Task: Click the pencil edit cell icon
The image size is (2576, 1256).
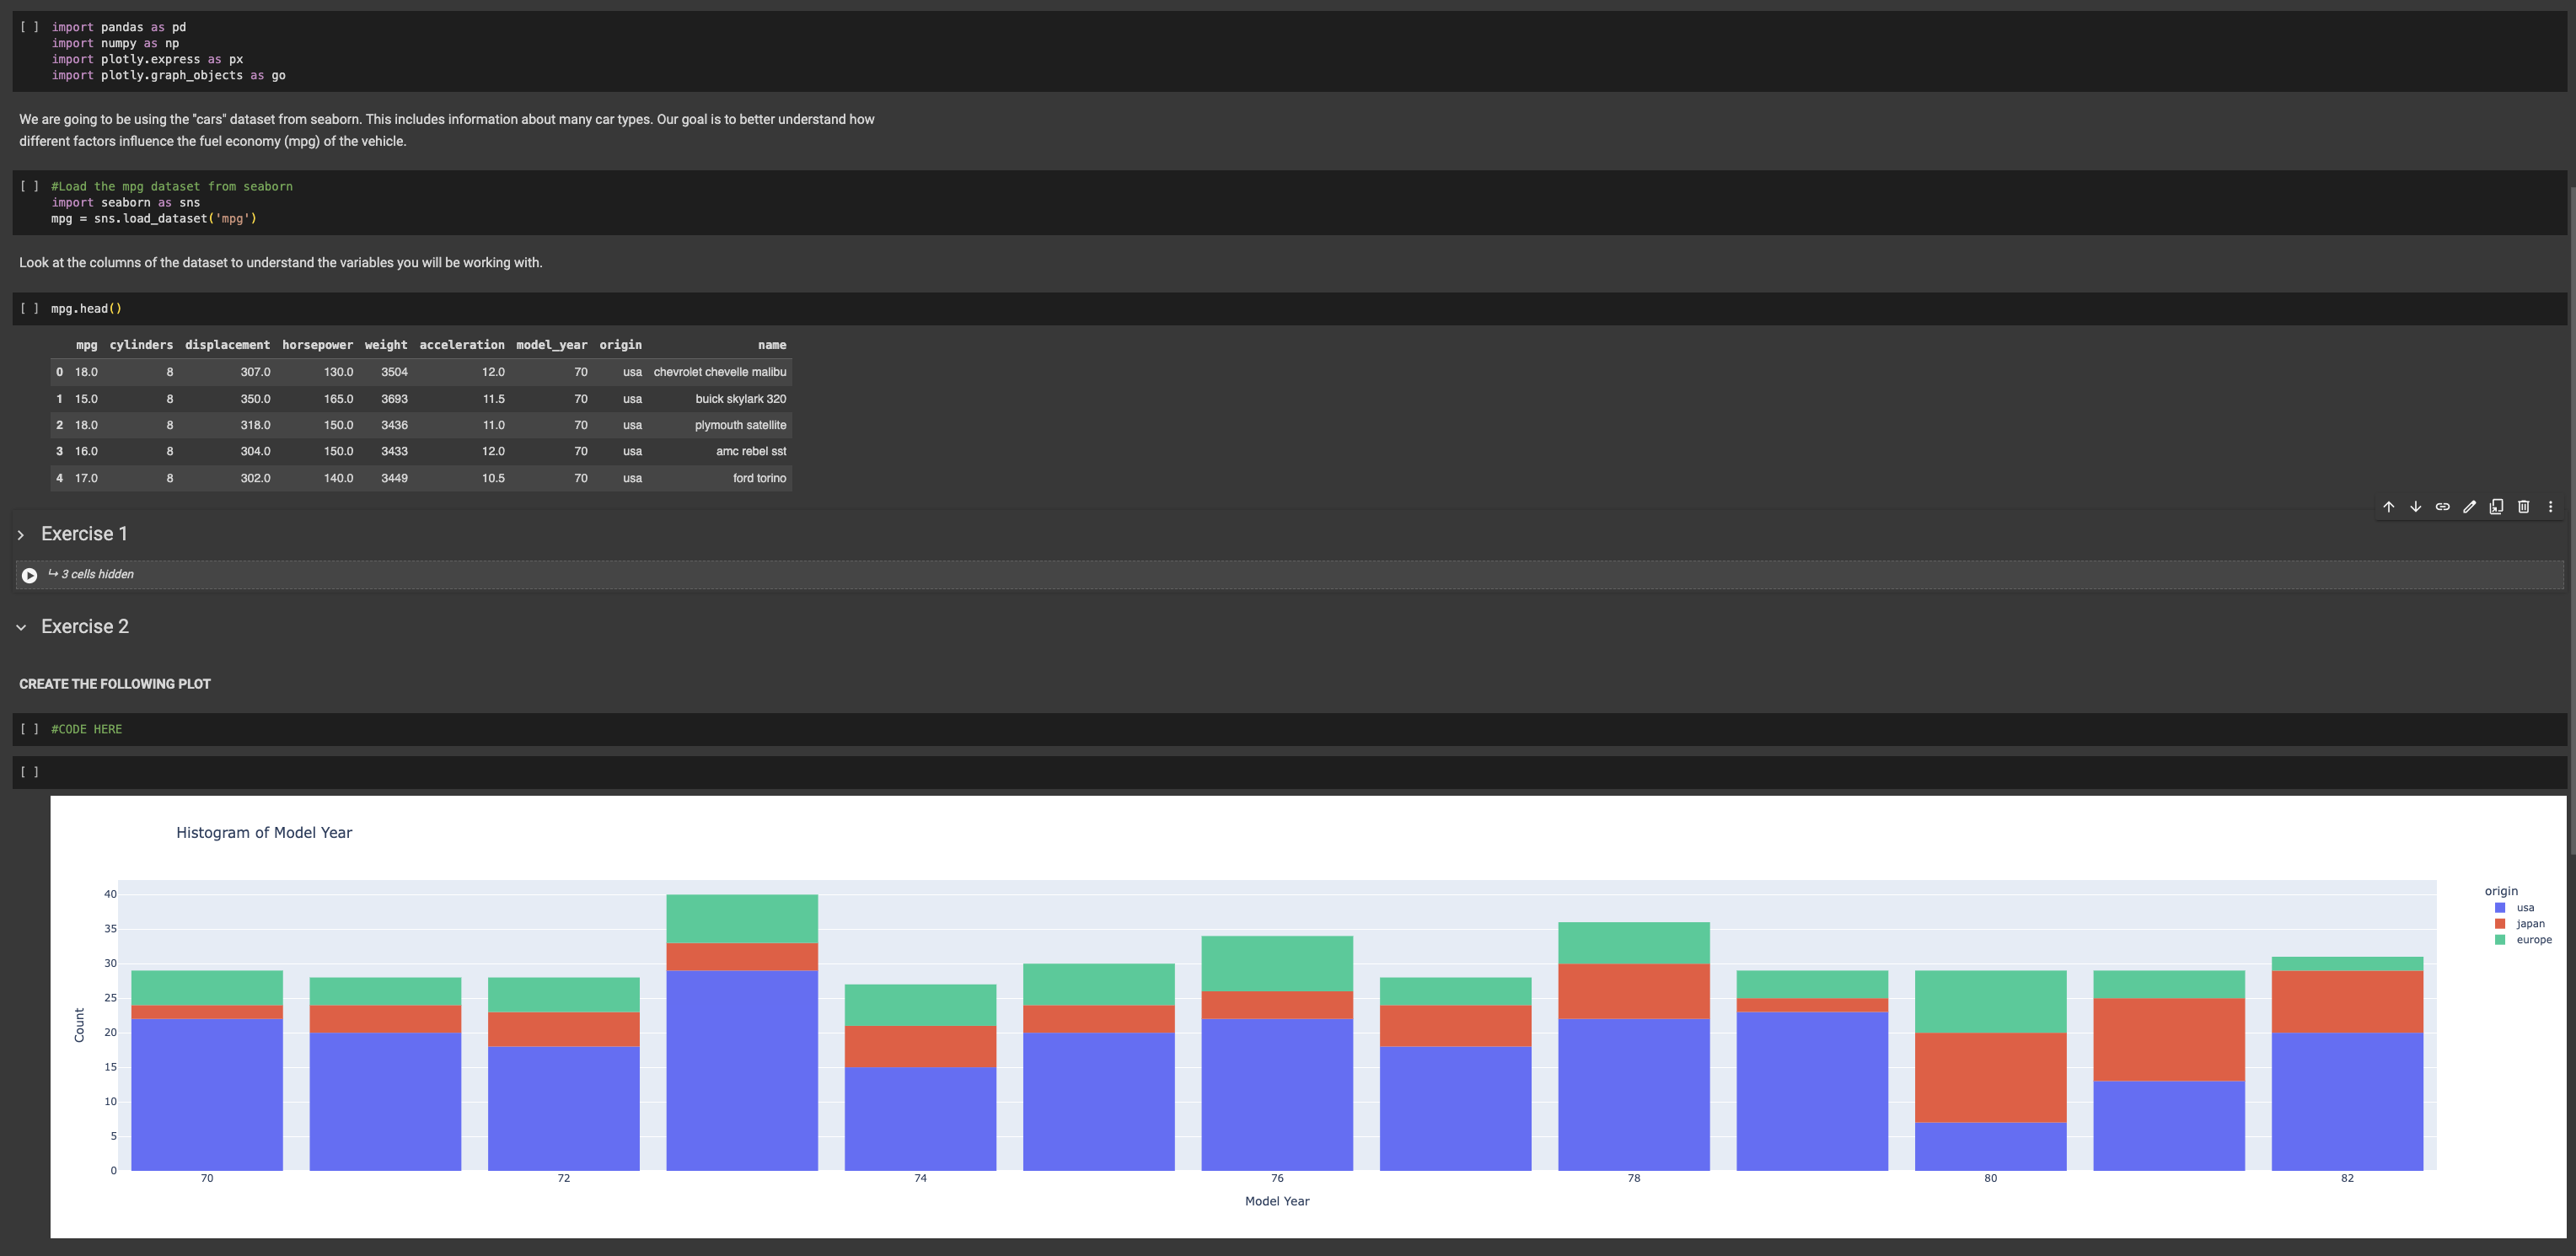Action: click(2469, 507)
